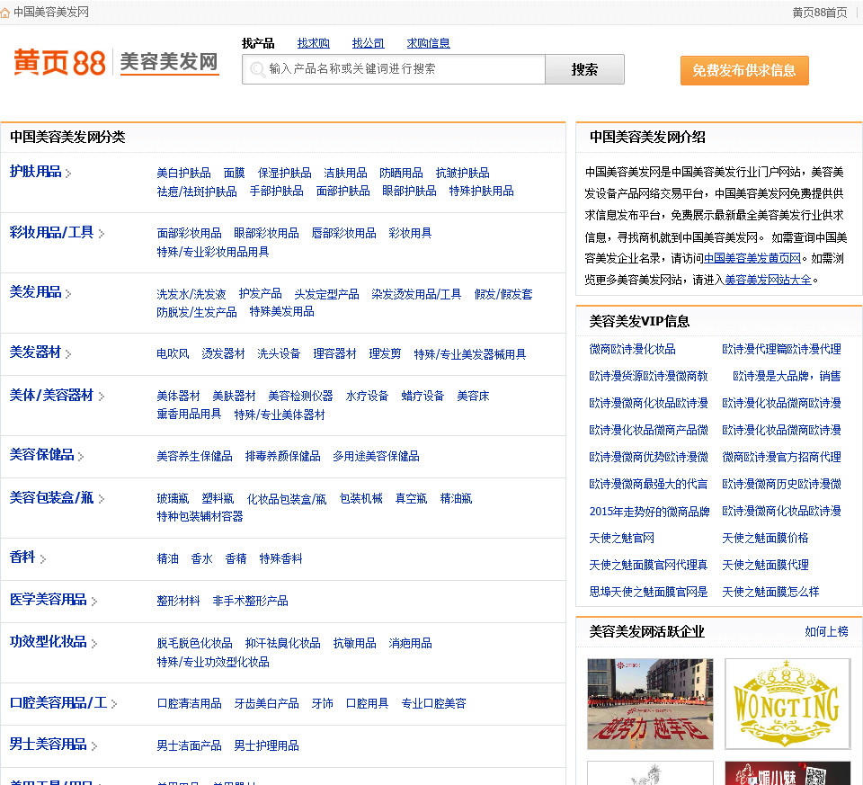Switch to the 找求购 tab

[313, 43]
